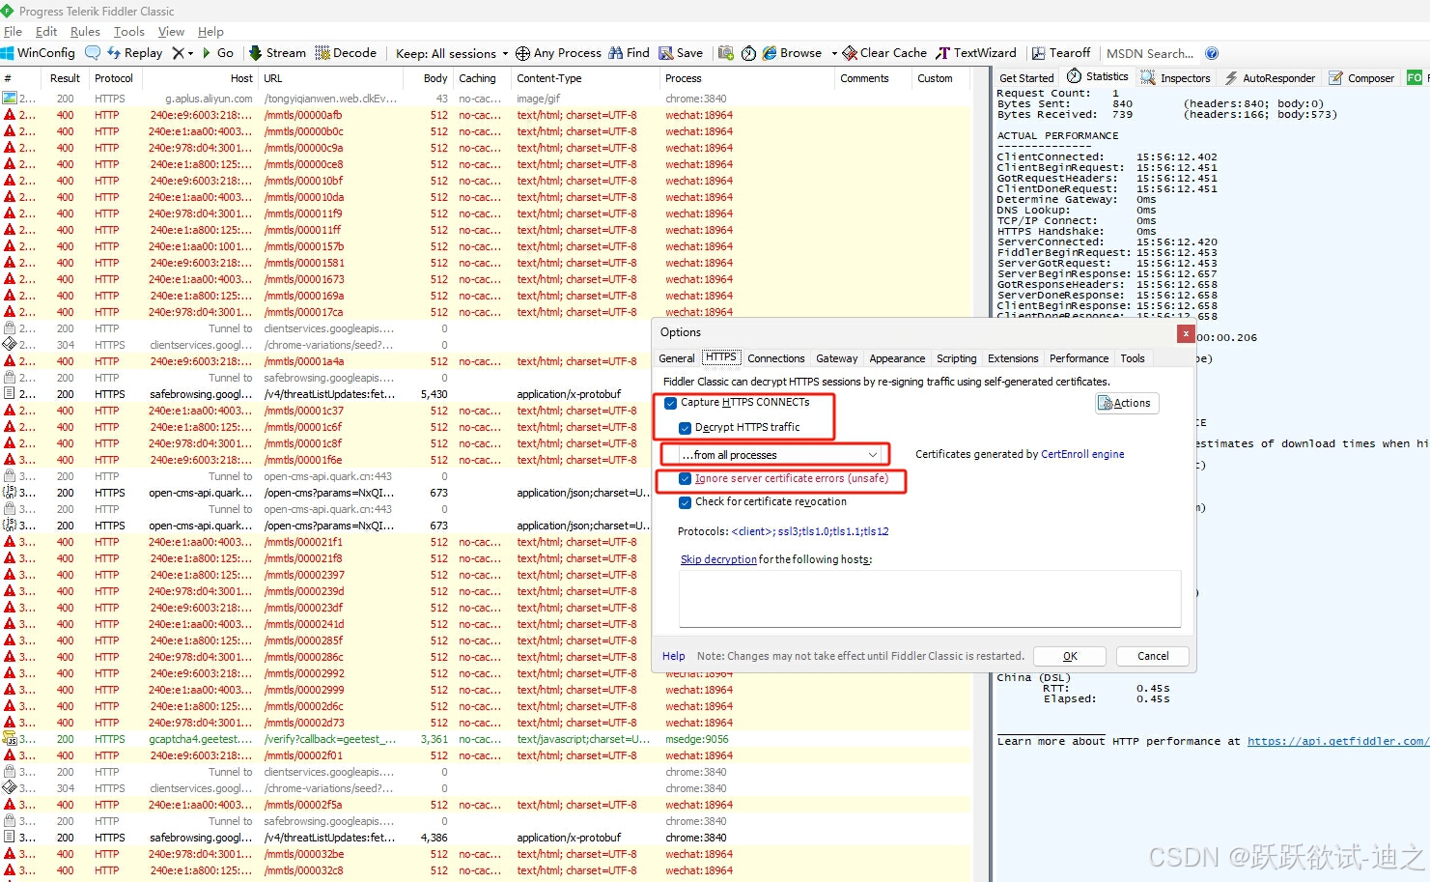1430x882 pixels.
Task: Open the Help menu in menu bar
Action: tap(210, 31)
